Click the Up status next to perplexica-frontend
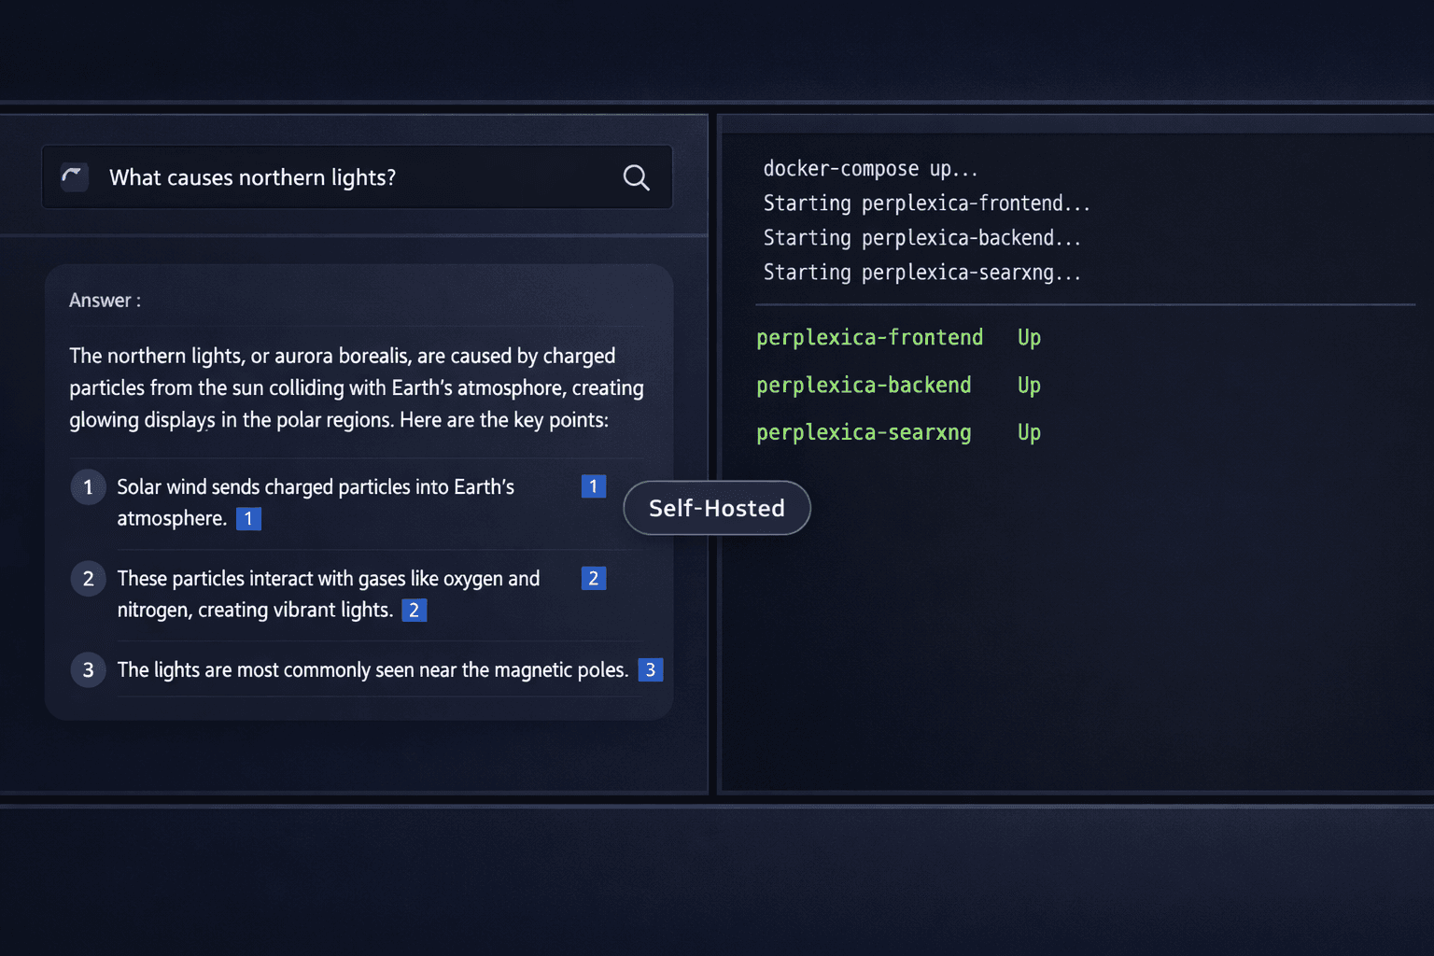This screenshot has height=956, width=1434. pos(1028,337)
